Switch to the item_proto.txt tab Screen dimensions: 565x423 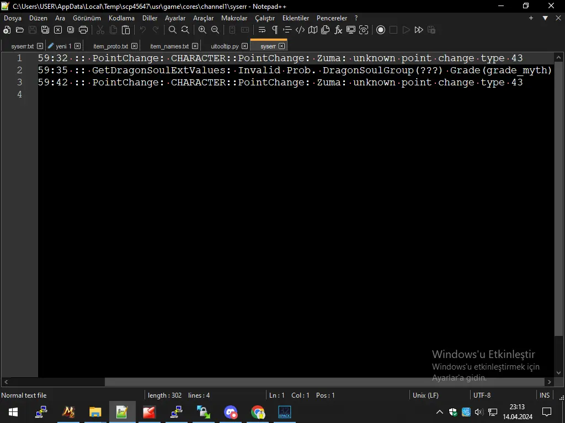coord(110,46)
